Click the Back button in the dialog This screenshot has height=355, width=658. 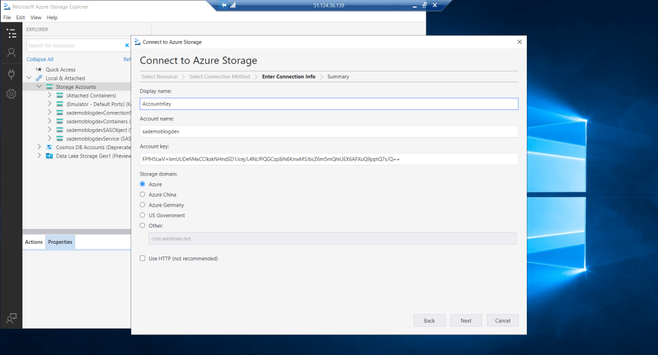tap(429, 320)
